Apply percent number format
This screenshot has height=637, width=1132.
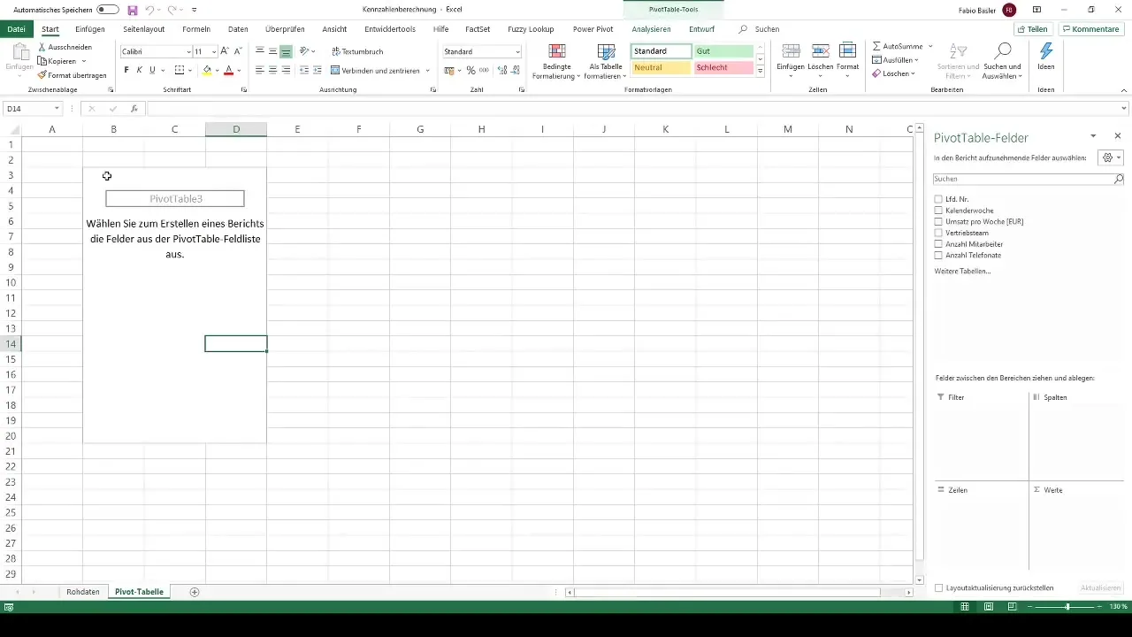[x=470, y=70]
